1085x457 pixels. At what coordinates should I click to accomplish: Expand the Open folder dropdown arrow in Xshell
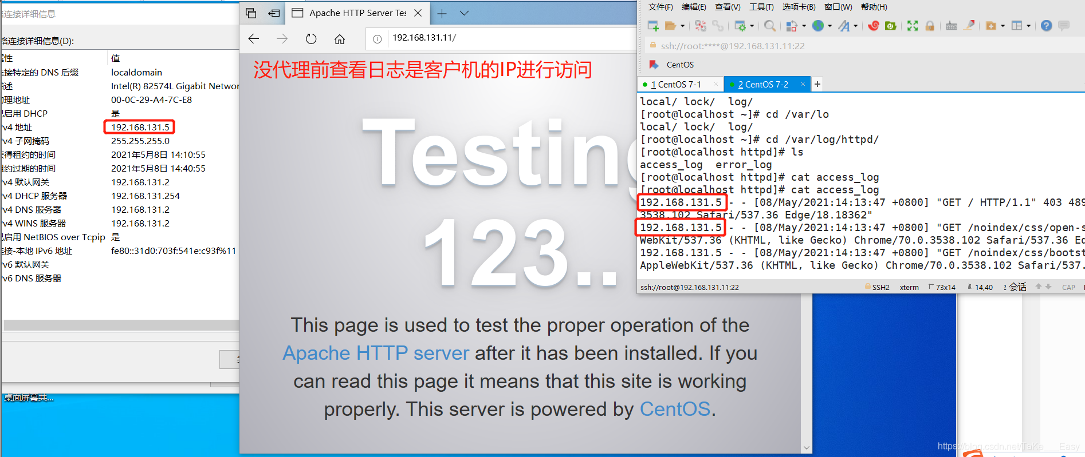(682, 26)
